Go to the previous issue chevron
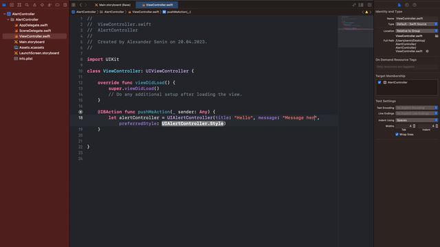 [363, 12]
